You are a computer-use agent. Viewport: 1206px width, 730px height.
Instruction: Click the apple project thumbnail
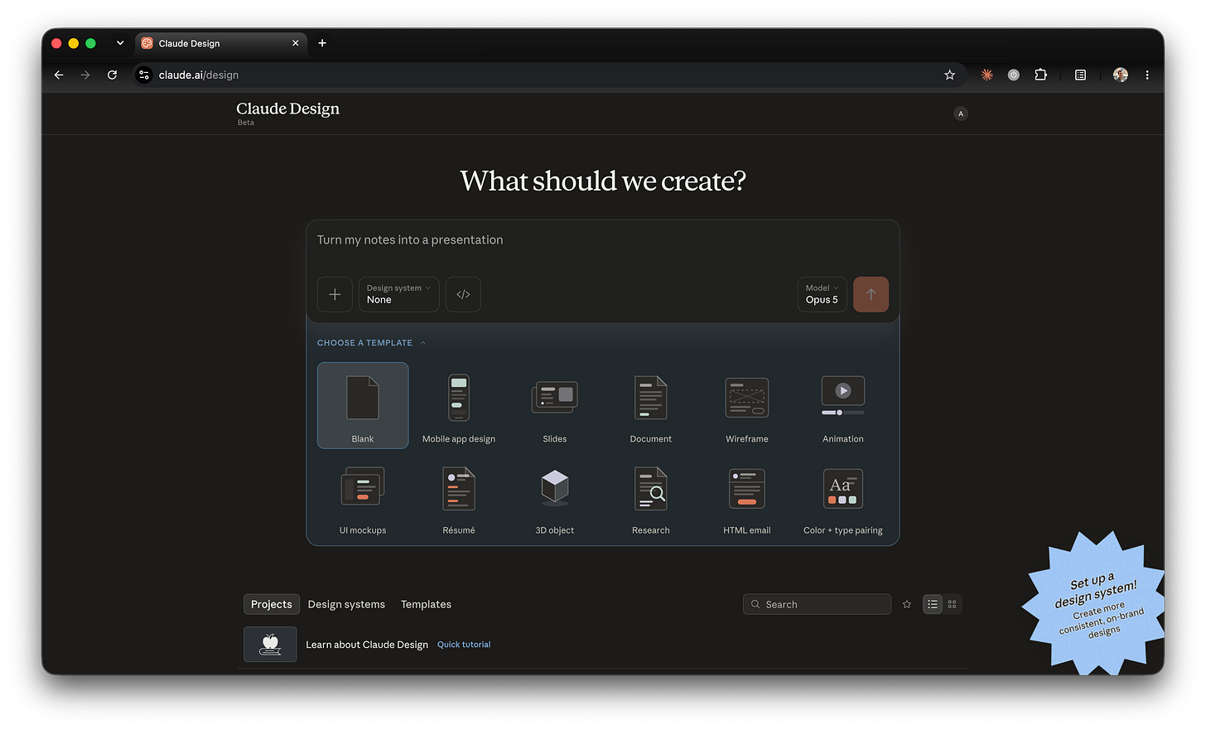[270, 644]
